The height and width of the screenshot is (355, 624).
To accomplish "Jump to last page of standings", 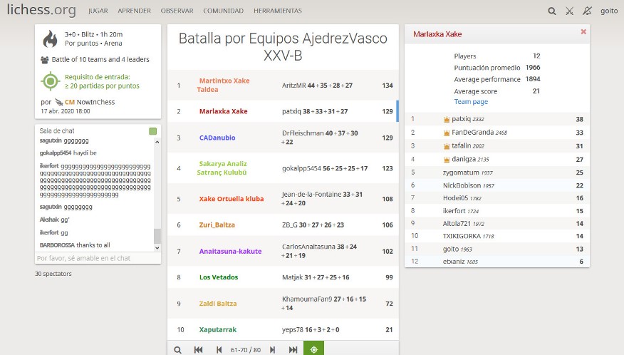I will pyautogui.click(x=293, y=349).
